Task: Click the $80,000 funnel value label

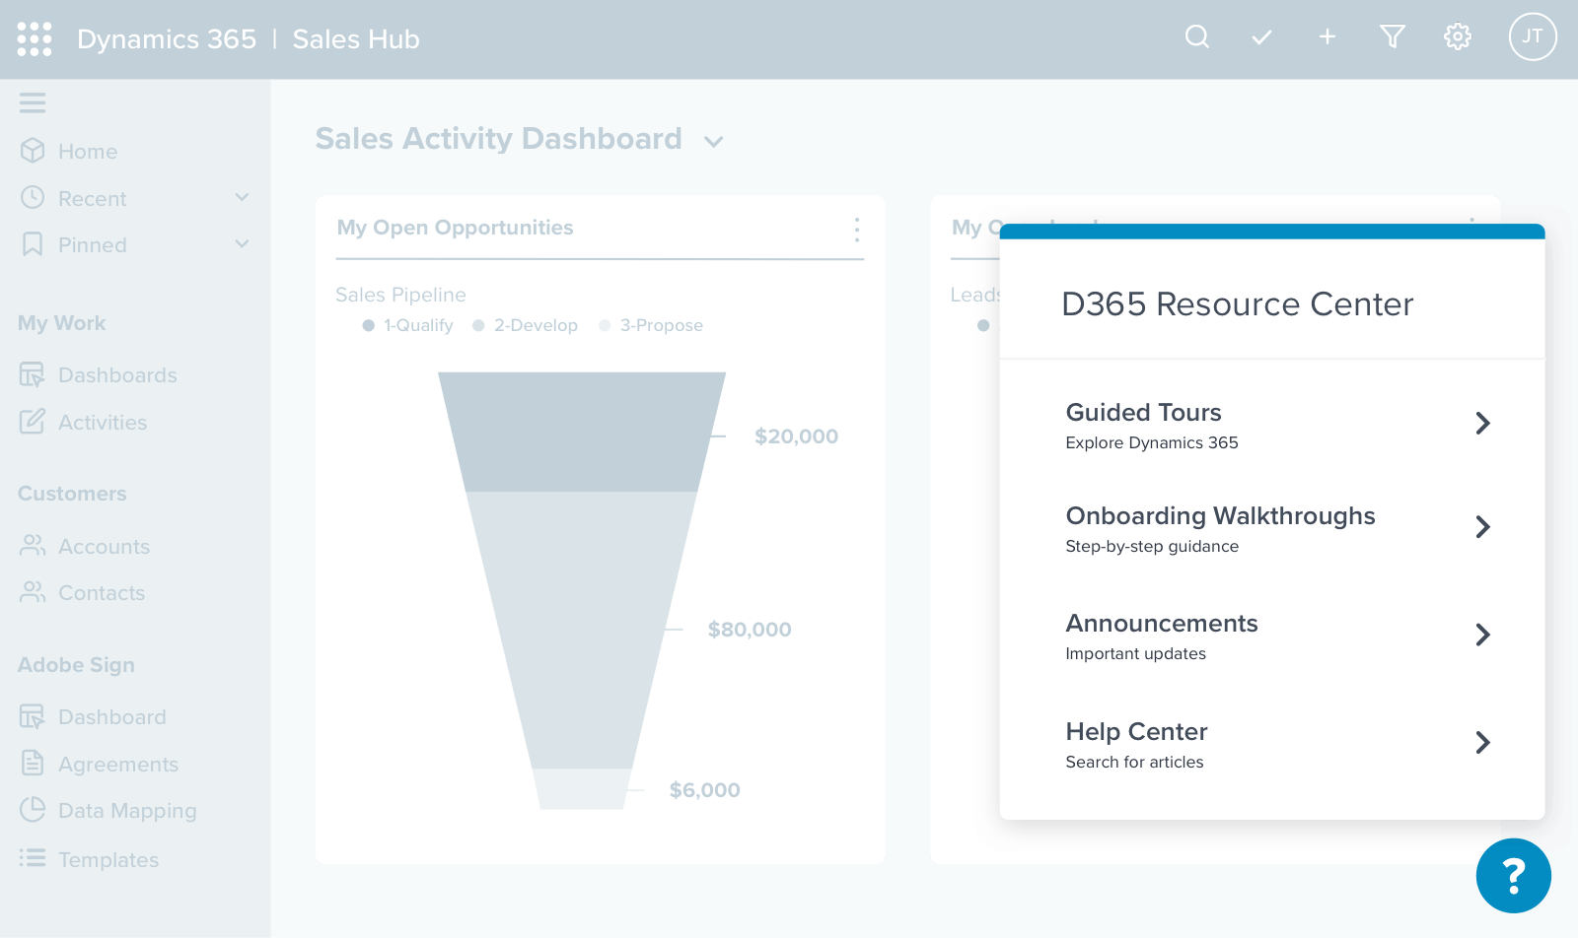Action: (x=750, y=630)
